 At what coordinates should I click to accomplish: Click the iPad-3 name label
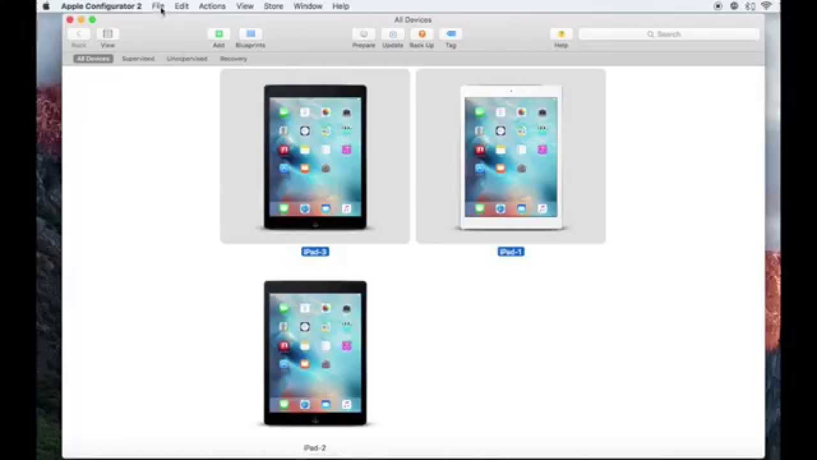[x=315, y=252]
